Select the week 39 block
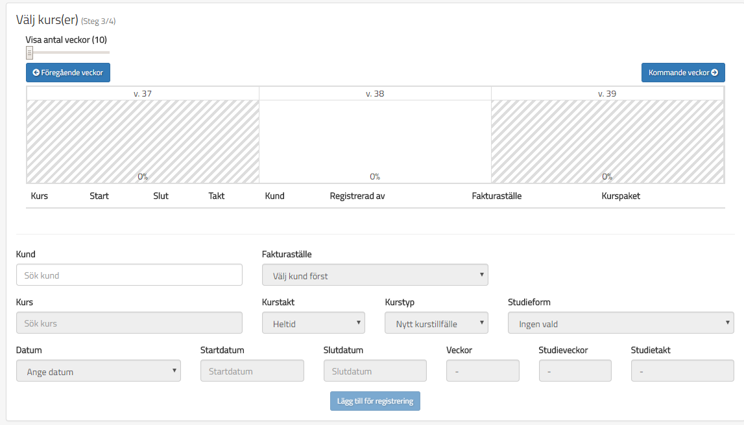The height and width of the screenshot is (425, 744). point(607,141)
